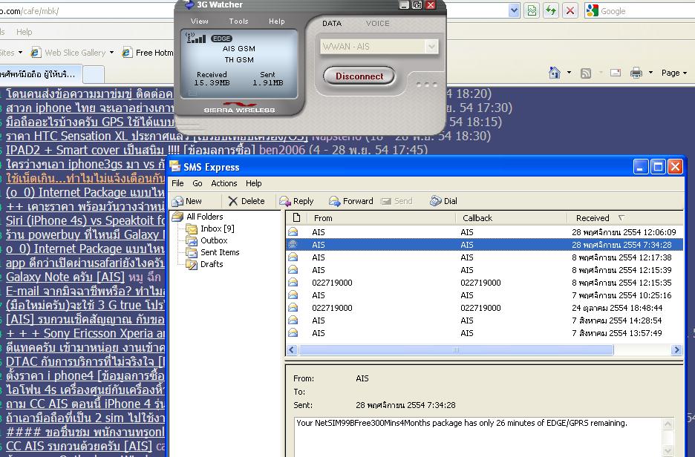This screenshot has width=695, height=457.
Task: Select the AIS message received at 12:06:09
Action: (x=484, y=232)
